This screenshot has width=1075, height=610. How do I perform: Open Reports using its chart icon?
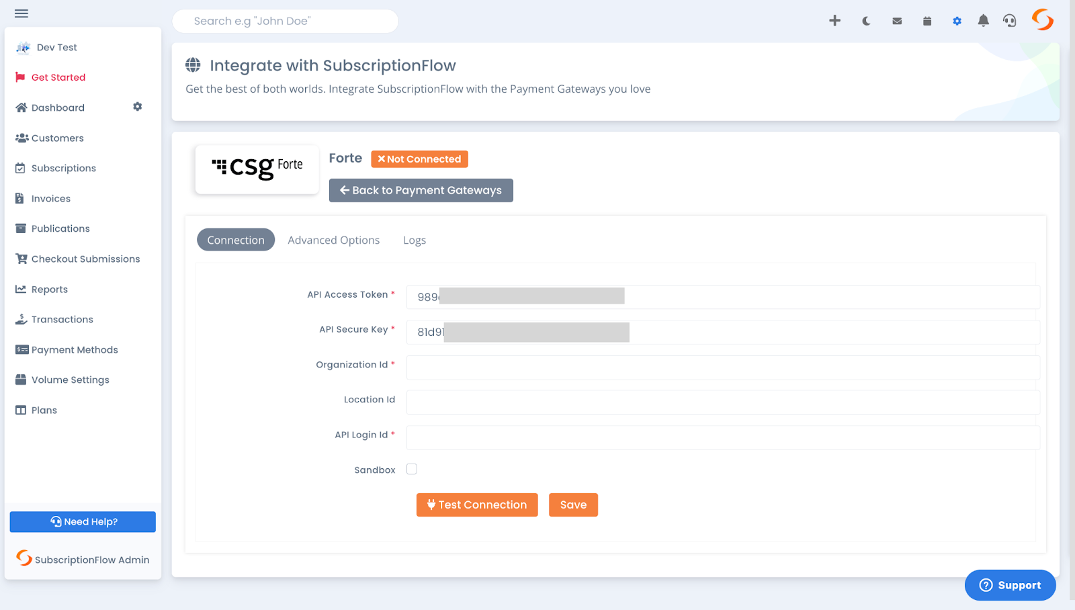point(21,289)
